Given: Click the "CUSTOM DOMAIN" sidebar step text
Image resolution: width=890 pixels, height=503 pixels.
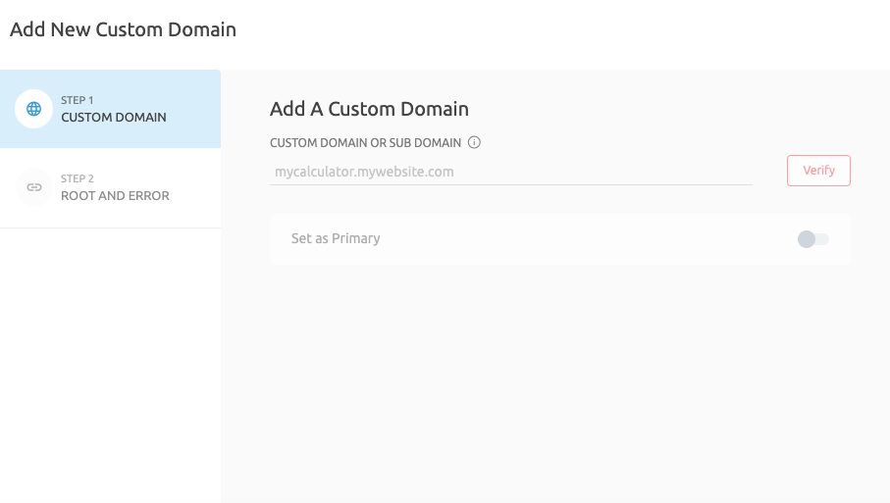Looking at the screenshot, I should [114, 118].
